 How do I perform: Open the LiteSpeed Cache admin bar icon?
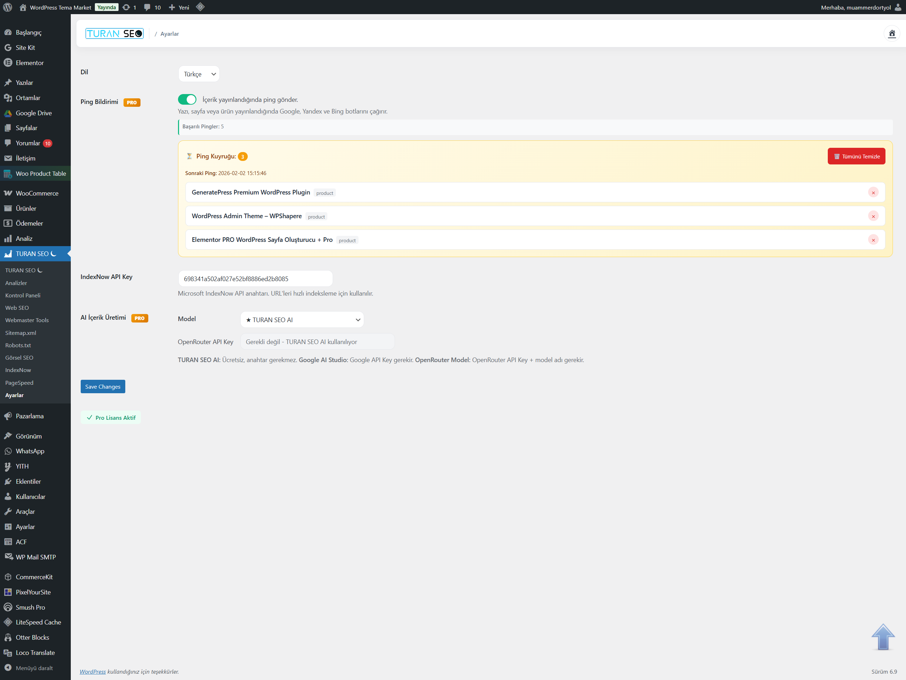pyautogui.click(x=200, y=7)
